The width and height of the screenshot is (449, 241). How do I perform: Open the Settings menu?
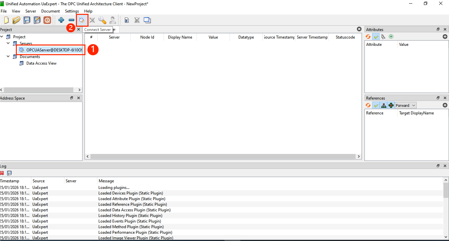tap(72, 11)
